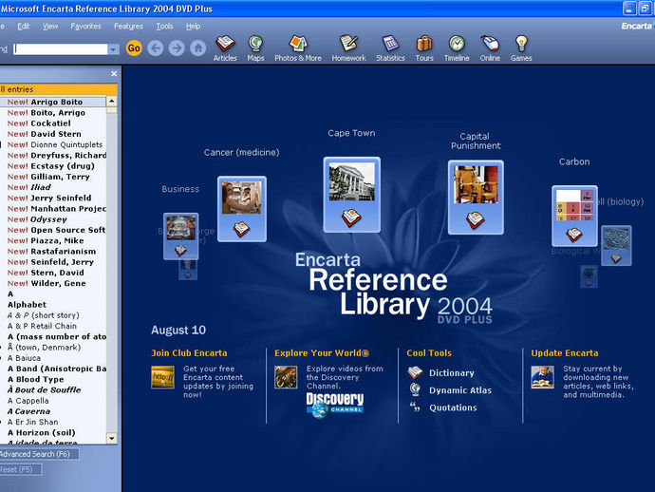Open Games lightbulb icon
Image resolution: width=655 pixels, height=492 pixels.
[521, 48]
